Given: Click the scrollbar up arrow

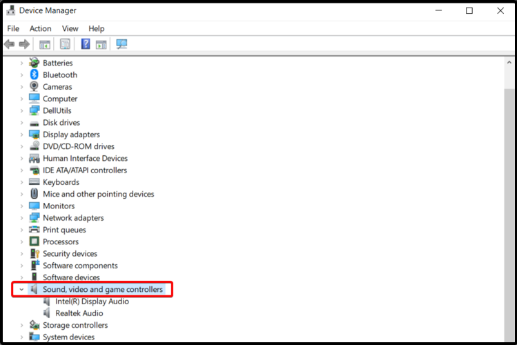Looking at the screenshot, I should [509, 62].
